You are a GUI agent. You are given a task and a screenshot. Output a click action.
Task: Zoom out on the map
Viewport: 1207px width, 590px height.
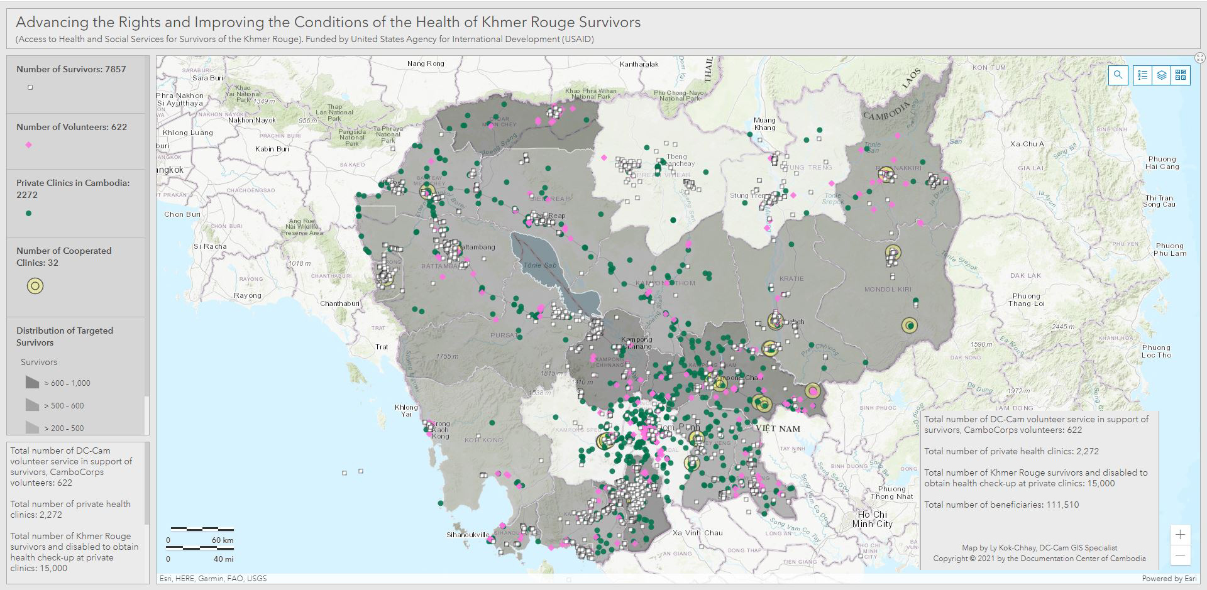coord(1180,555)
